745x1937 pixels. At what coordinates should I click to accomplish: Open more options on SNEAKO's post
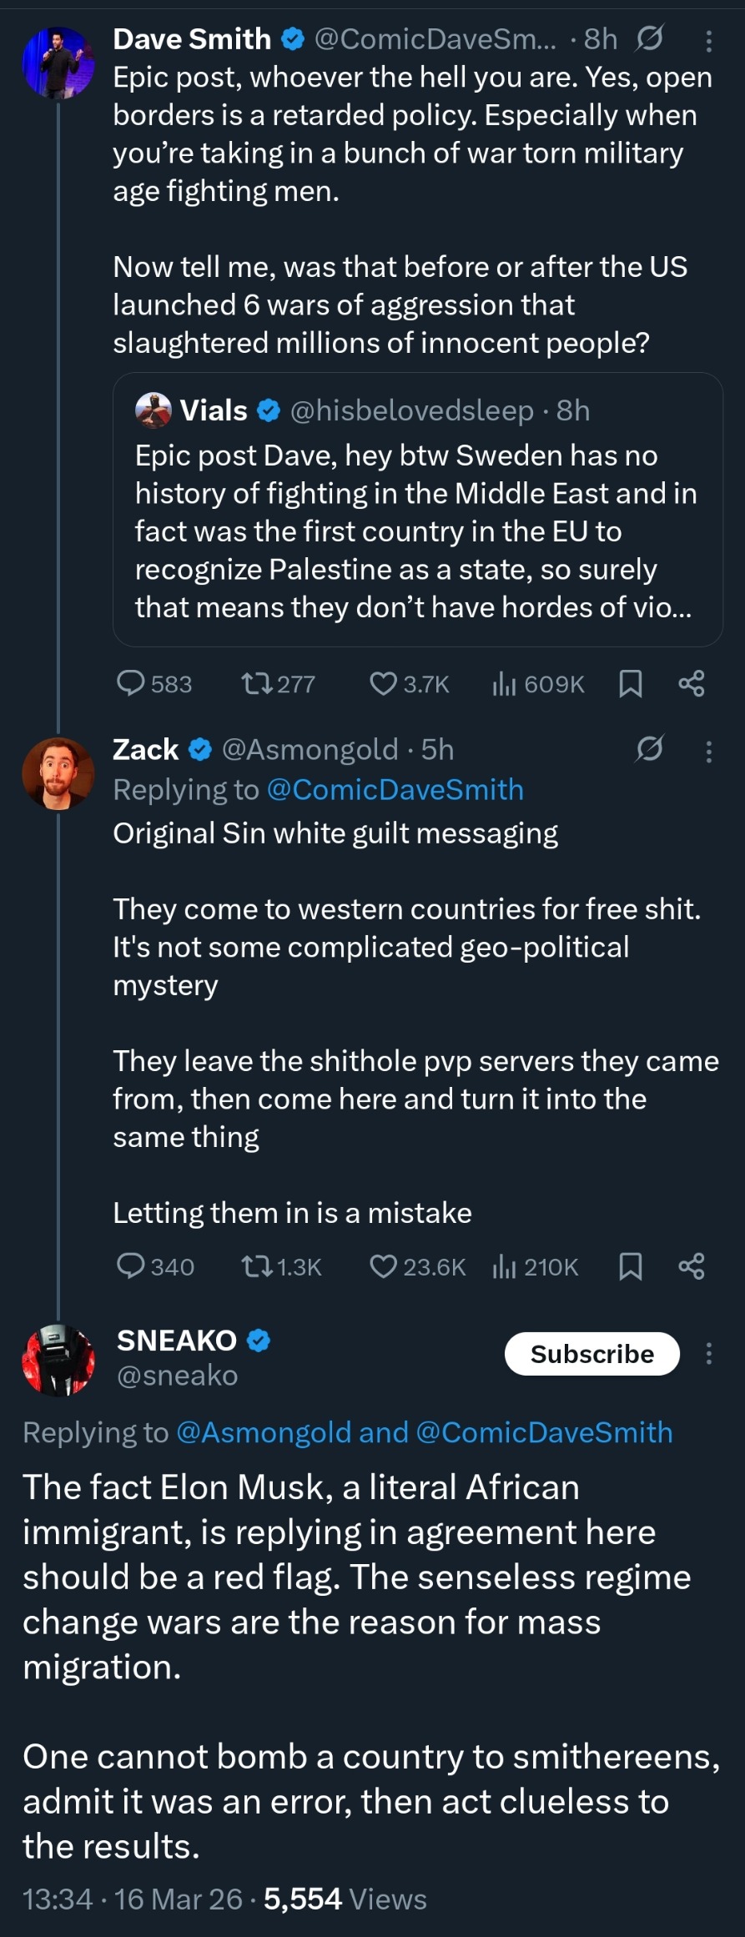[x=708, y=1353]
